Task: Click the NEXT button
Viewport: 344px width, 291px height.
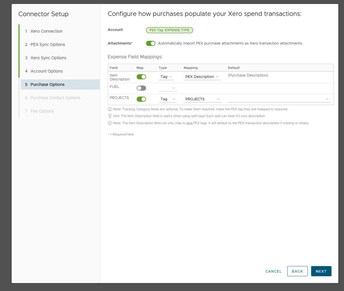Action: 321,271
